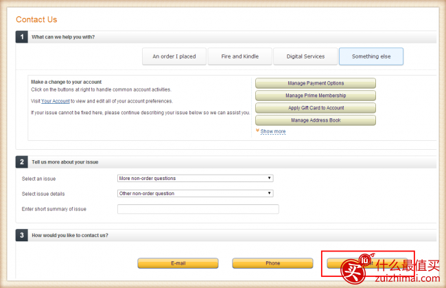Image resolution: width=446 pixels, height=288 pixels.
Task: Choose the Phone contact button
Action: [x=272, y=263]
